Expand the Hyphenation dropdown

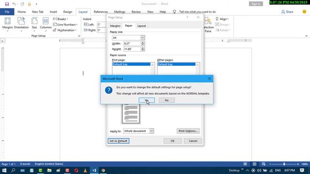click(x=64, y=30)
